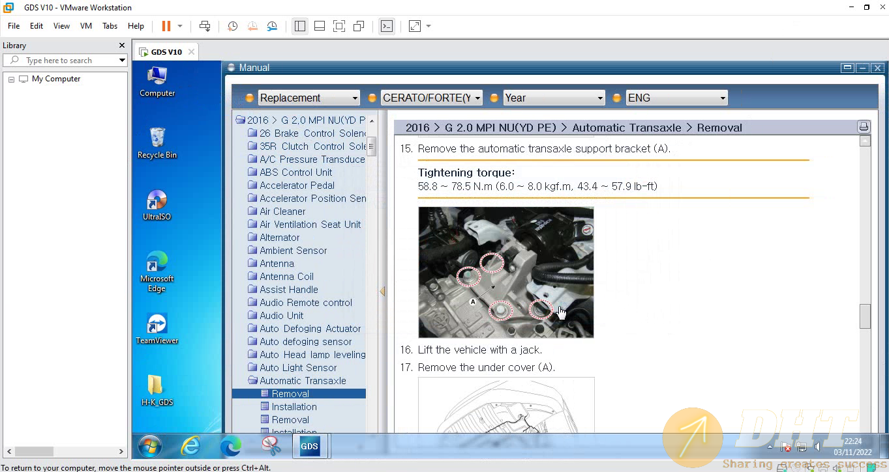The width and height of the screenshot is (889, 472).
Task: Select the GDS V10 tab
Action: tap(166, 52)
